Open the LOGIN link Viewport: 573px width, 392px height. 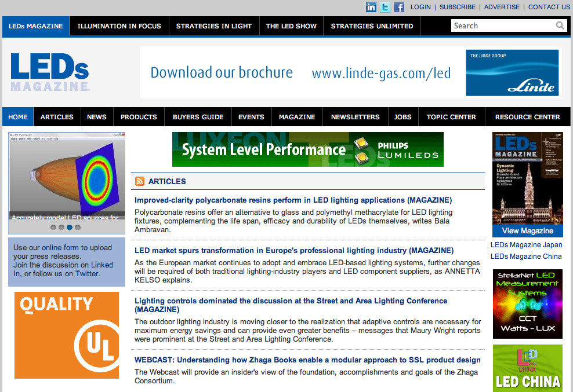[420, 7]
